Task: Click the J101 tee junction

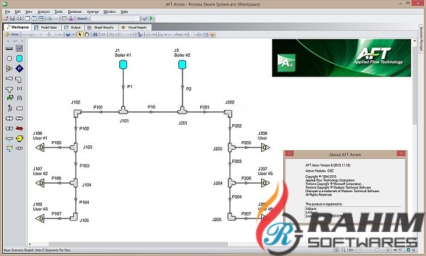Action: pyautogui.click(x=123, y=111)
